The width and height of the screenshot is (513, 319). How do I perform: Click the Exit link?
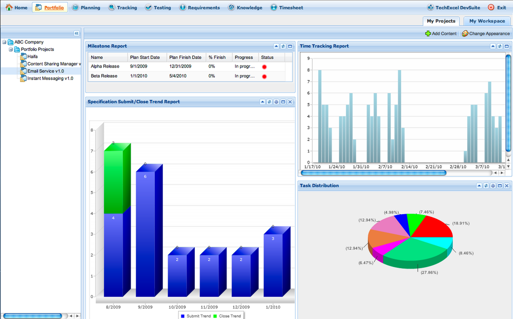[x=501, y=7]
